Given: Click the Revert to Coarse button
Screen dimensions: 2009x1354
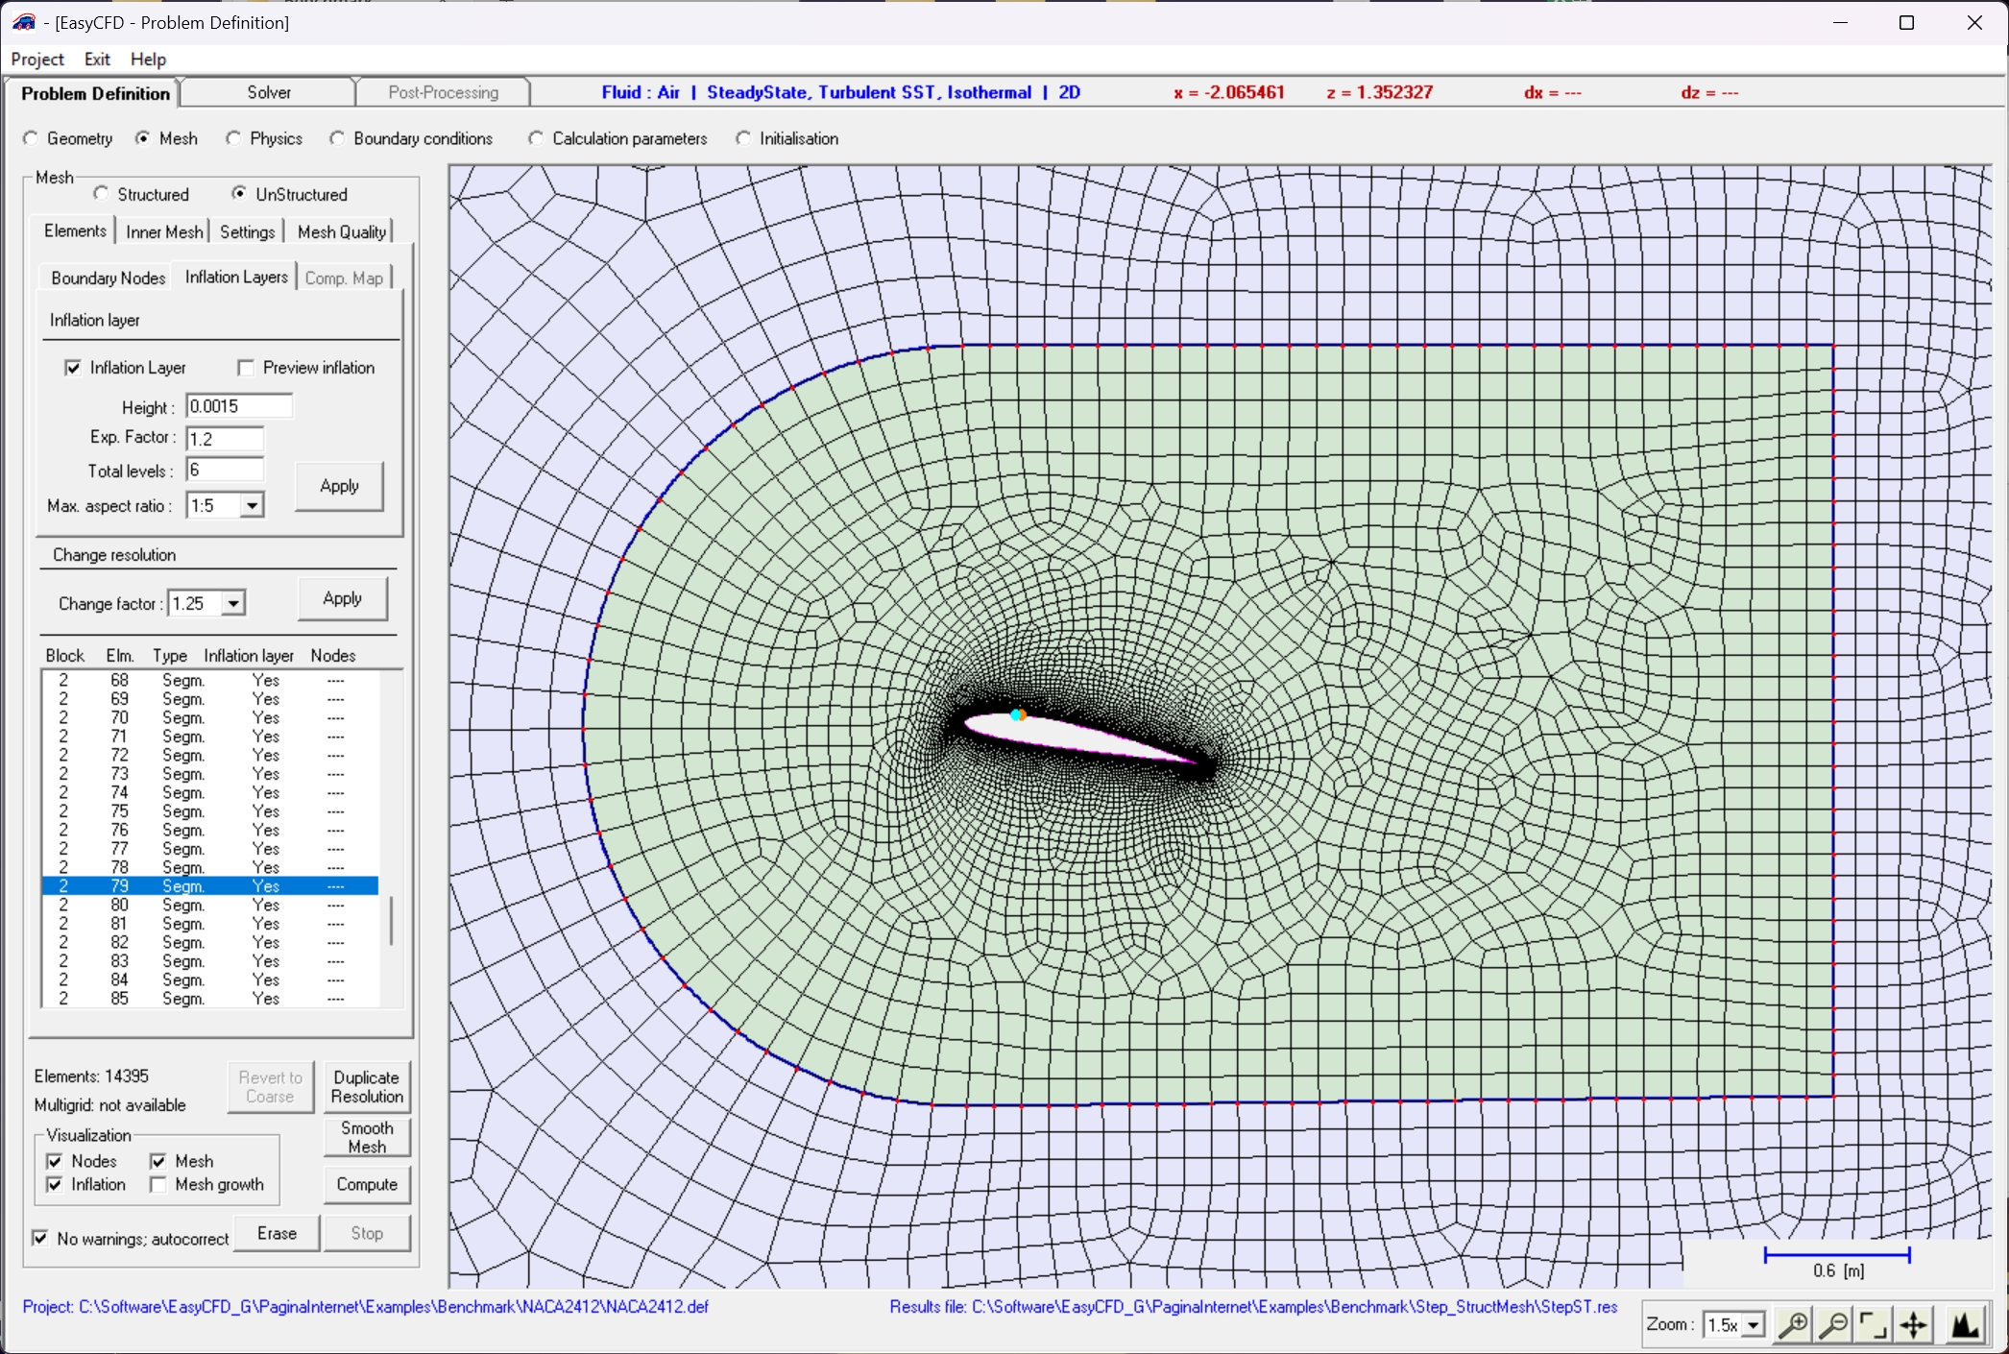Looking at the screenshot, I should pyautogui.click(x=270, y=1087).
